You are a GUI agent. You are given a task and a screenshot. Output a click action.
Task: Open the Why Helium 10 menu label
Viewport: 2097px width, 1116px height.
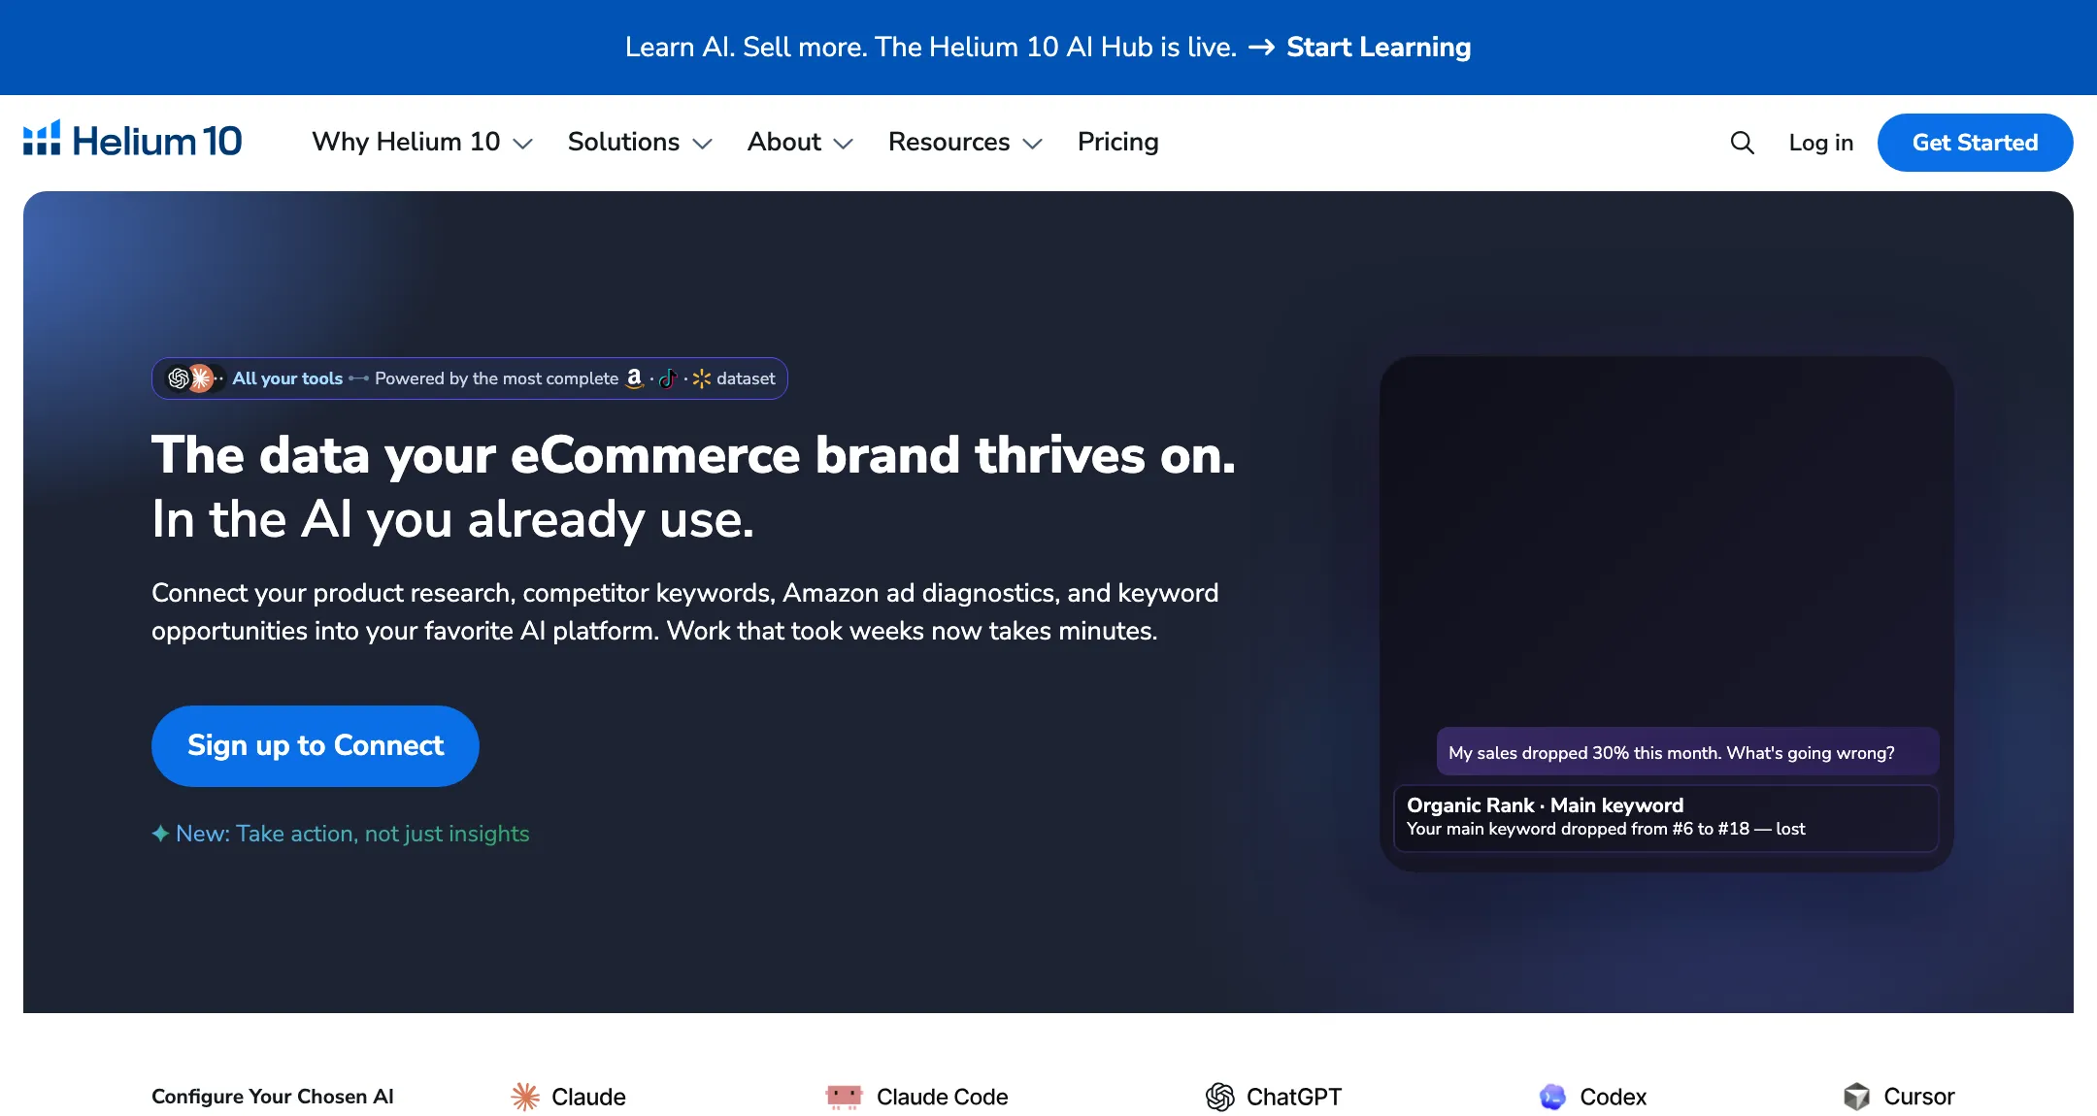pos(406,142)
